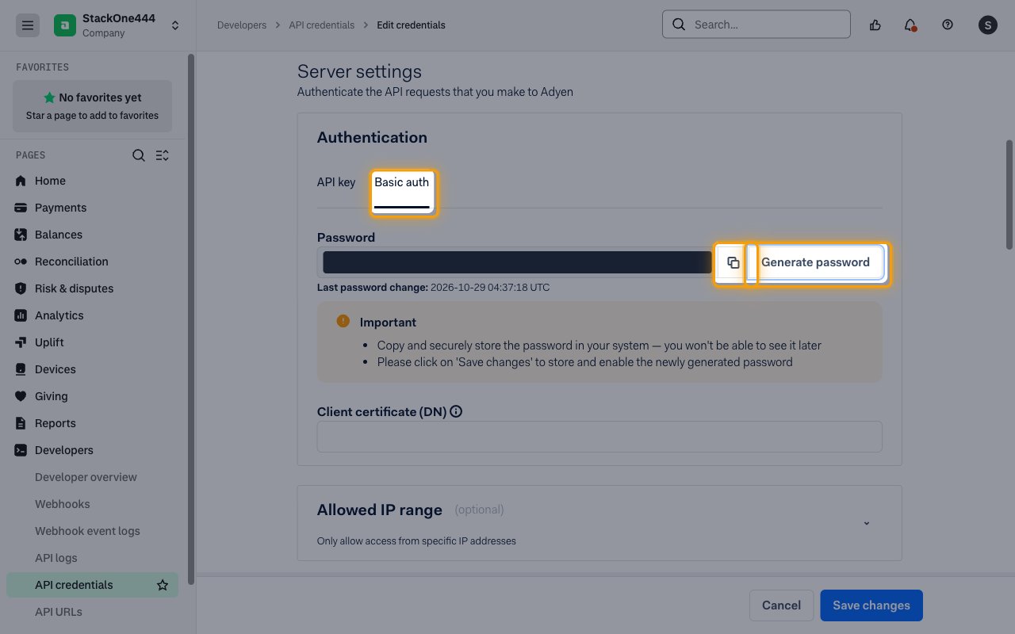Click the green StackOne444 company logo

[x=65, y=25]
